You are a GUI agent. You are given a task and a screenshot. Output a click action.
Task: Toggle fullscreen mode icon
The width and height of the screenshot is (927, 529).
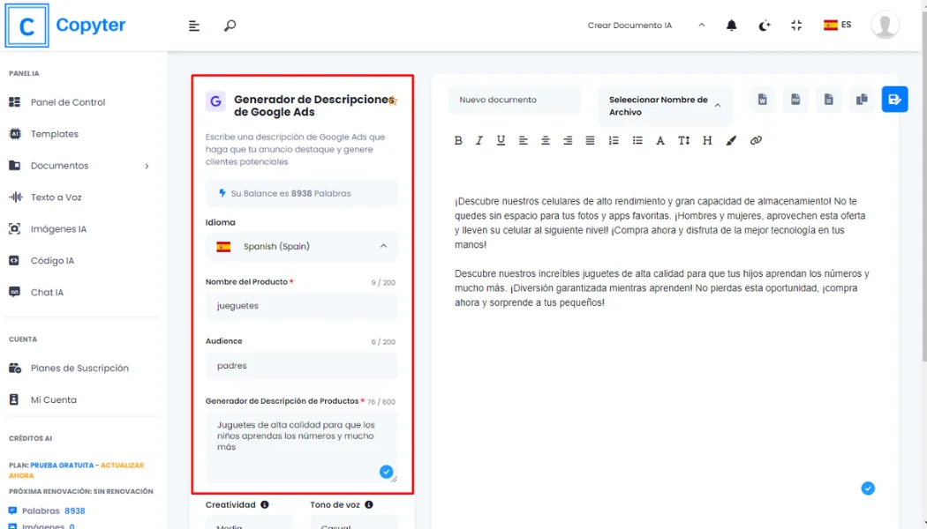tap(796, 26)
